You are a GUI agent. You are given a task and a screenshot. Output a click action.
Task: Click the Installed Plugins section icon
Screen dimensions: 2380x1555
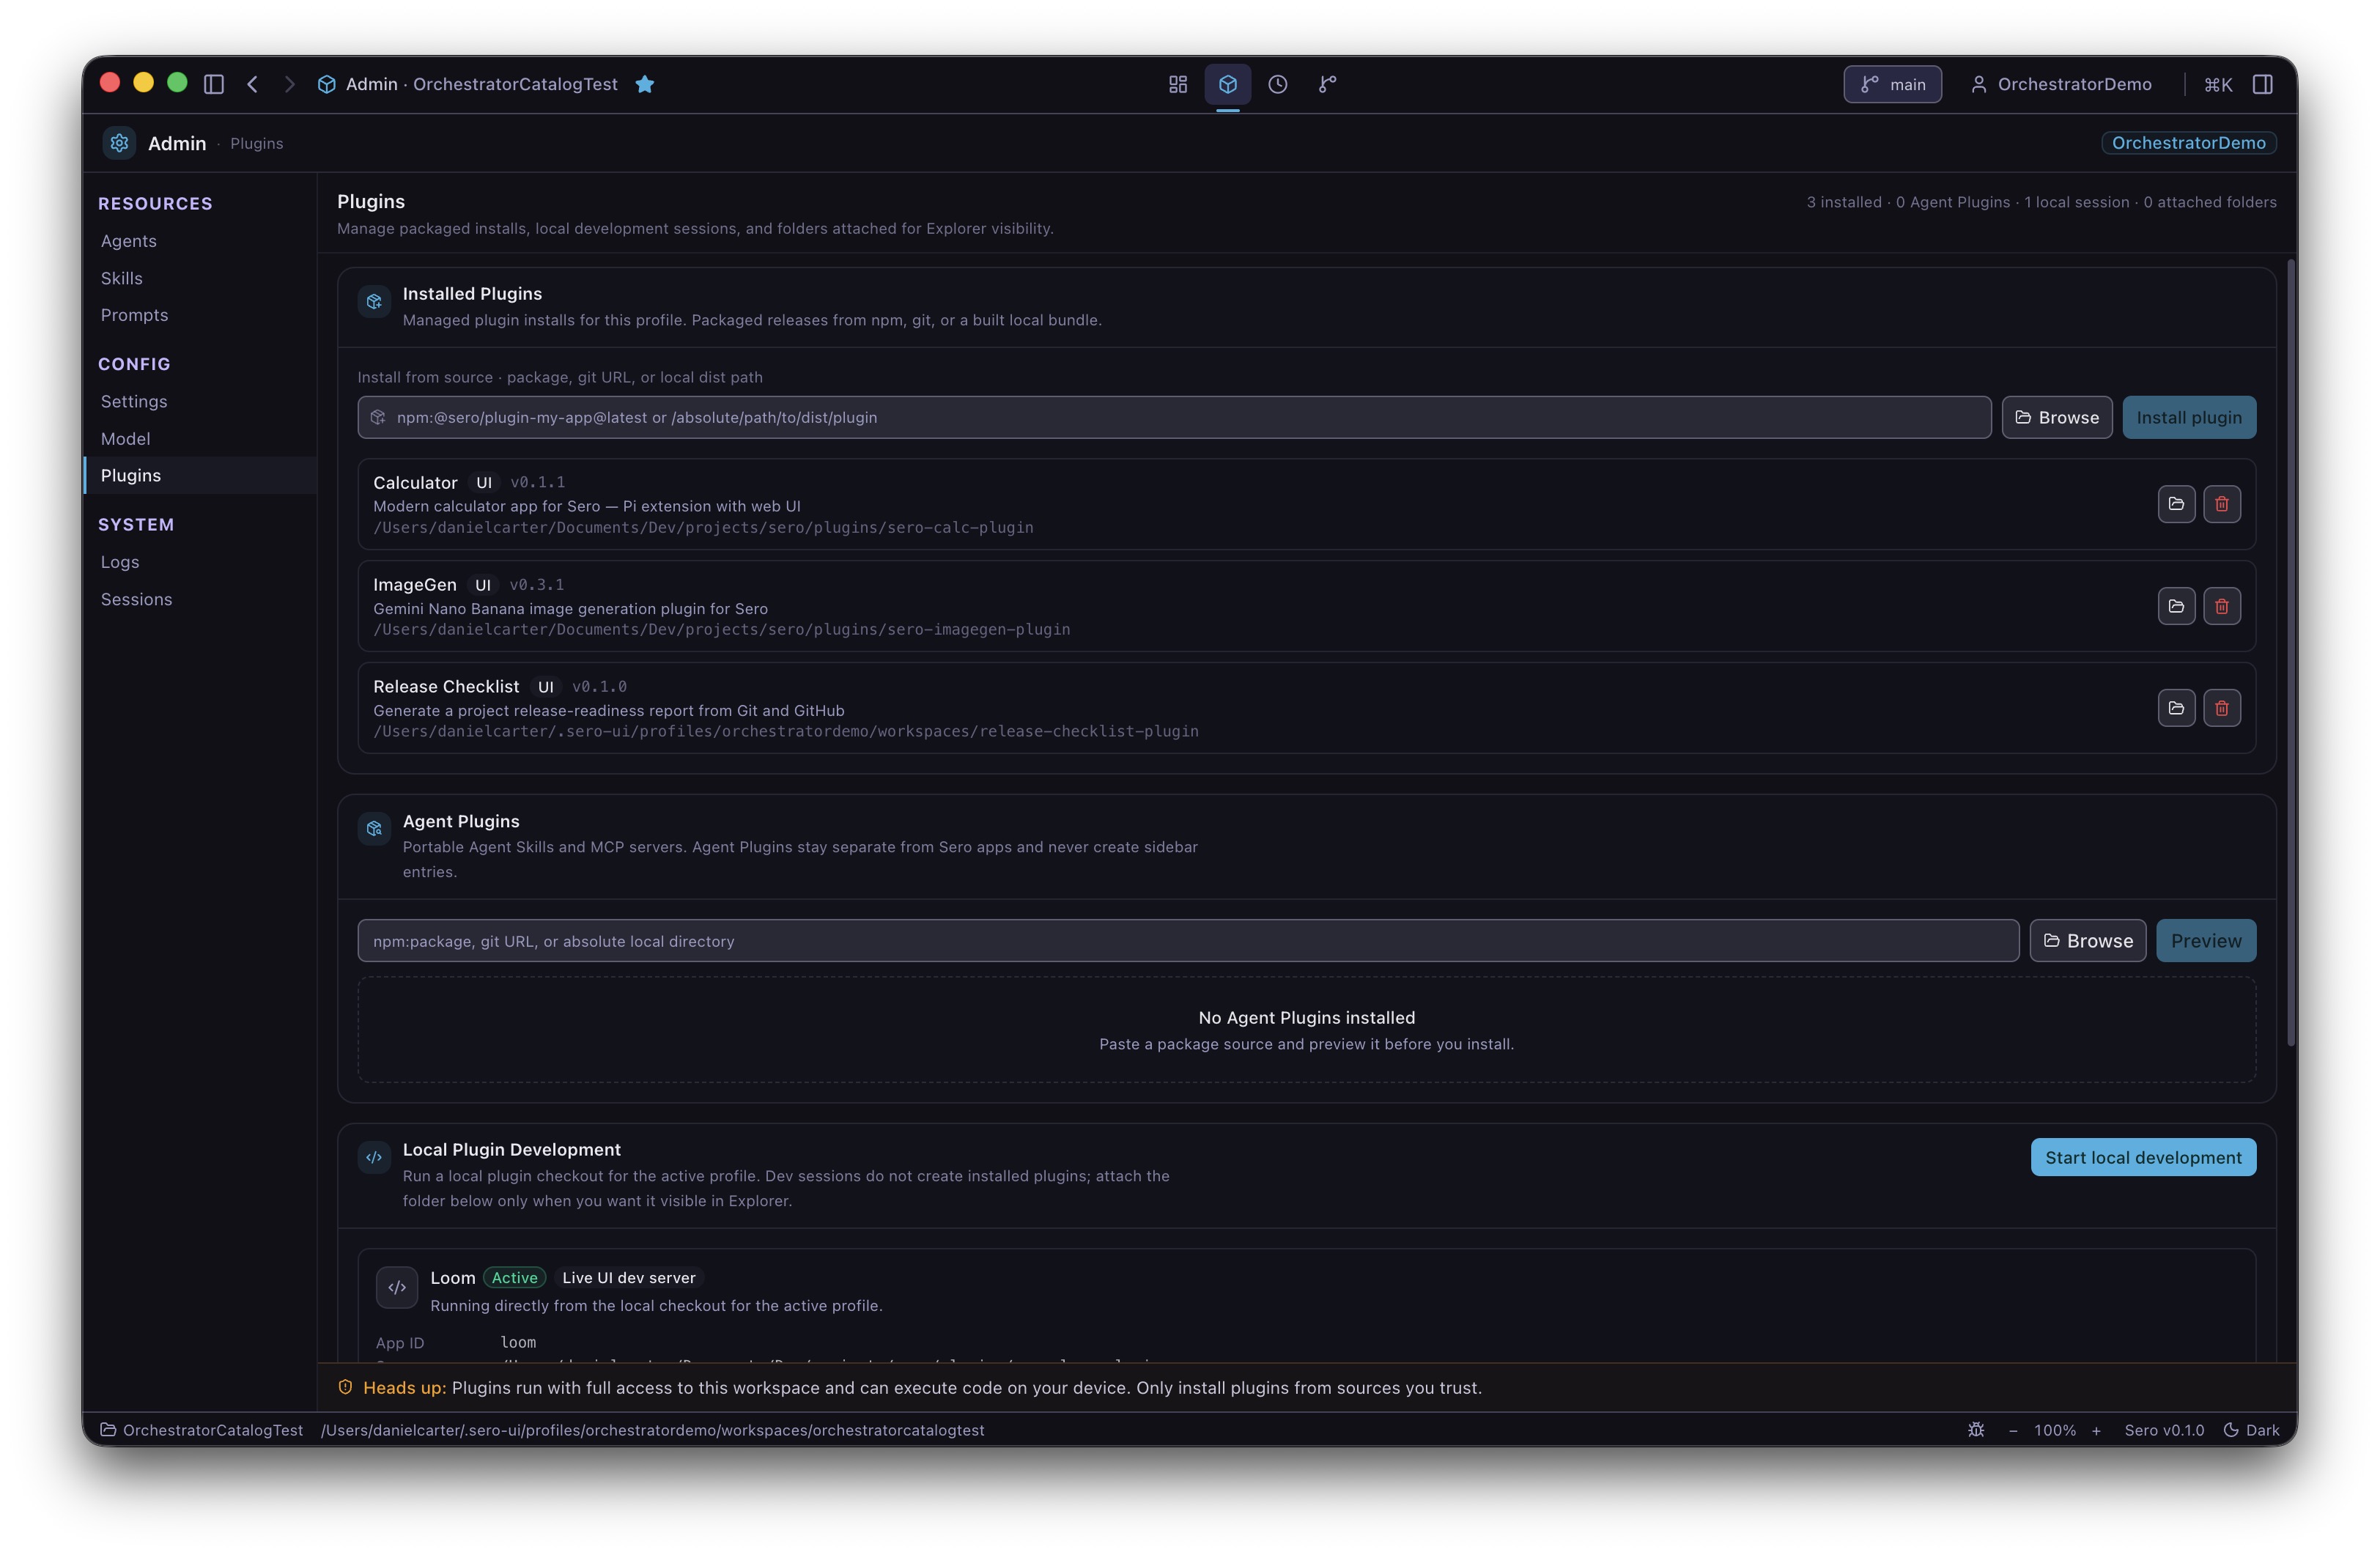pyautogui.click(x=374, y=301)
